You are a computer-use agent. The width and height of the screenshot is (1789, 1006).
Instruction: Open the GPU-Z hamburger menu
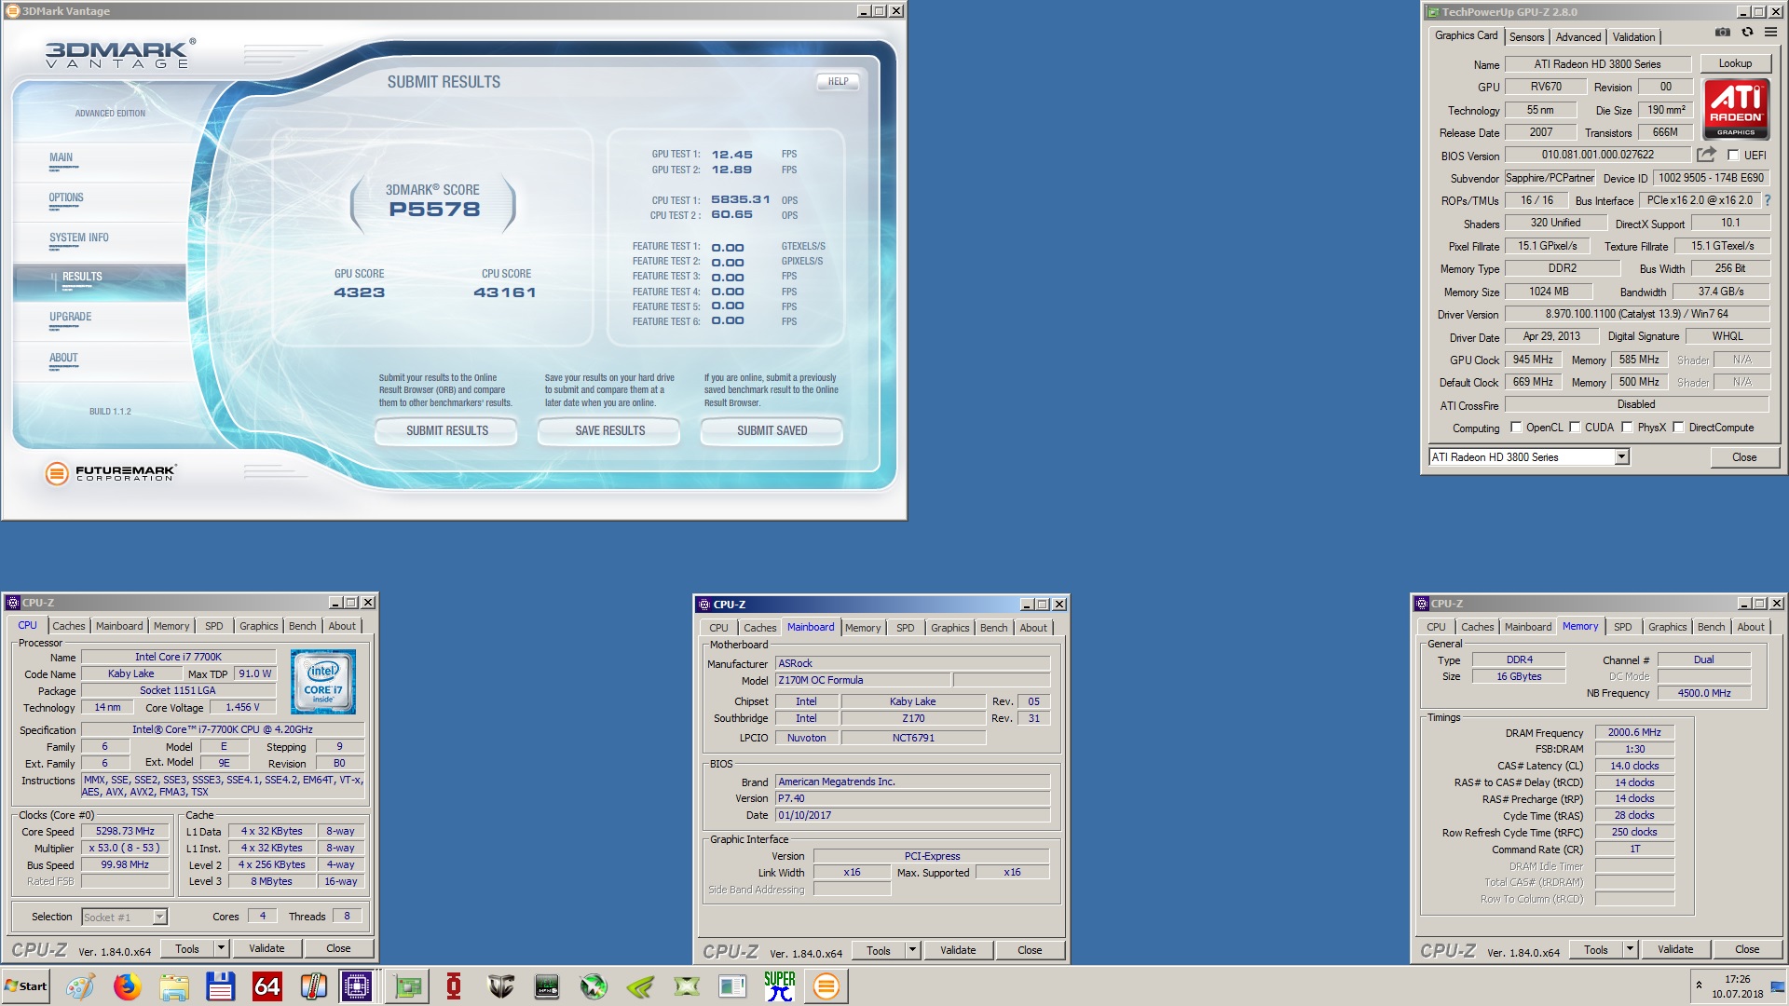pyautogui.click(x=1770, y=33)
